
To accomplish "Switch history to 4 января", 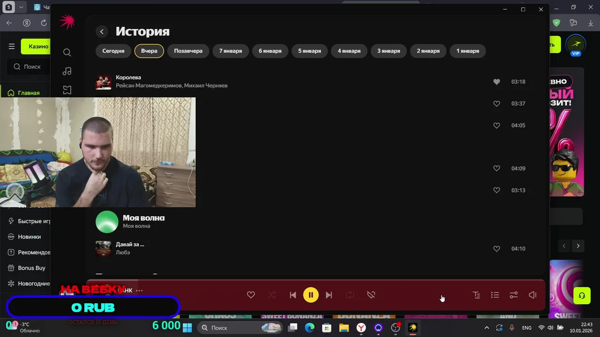I will point(349,51).
